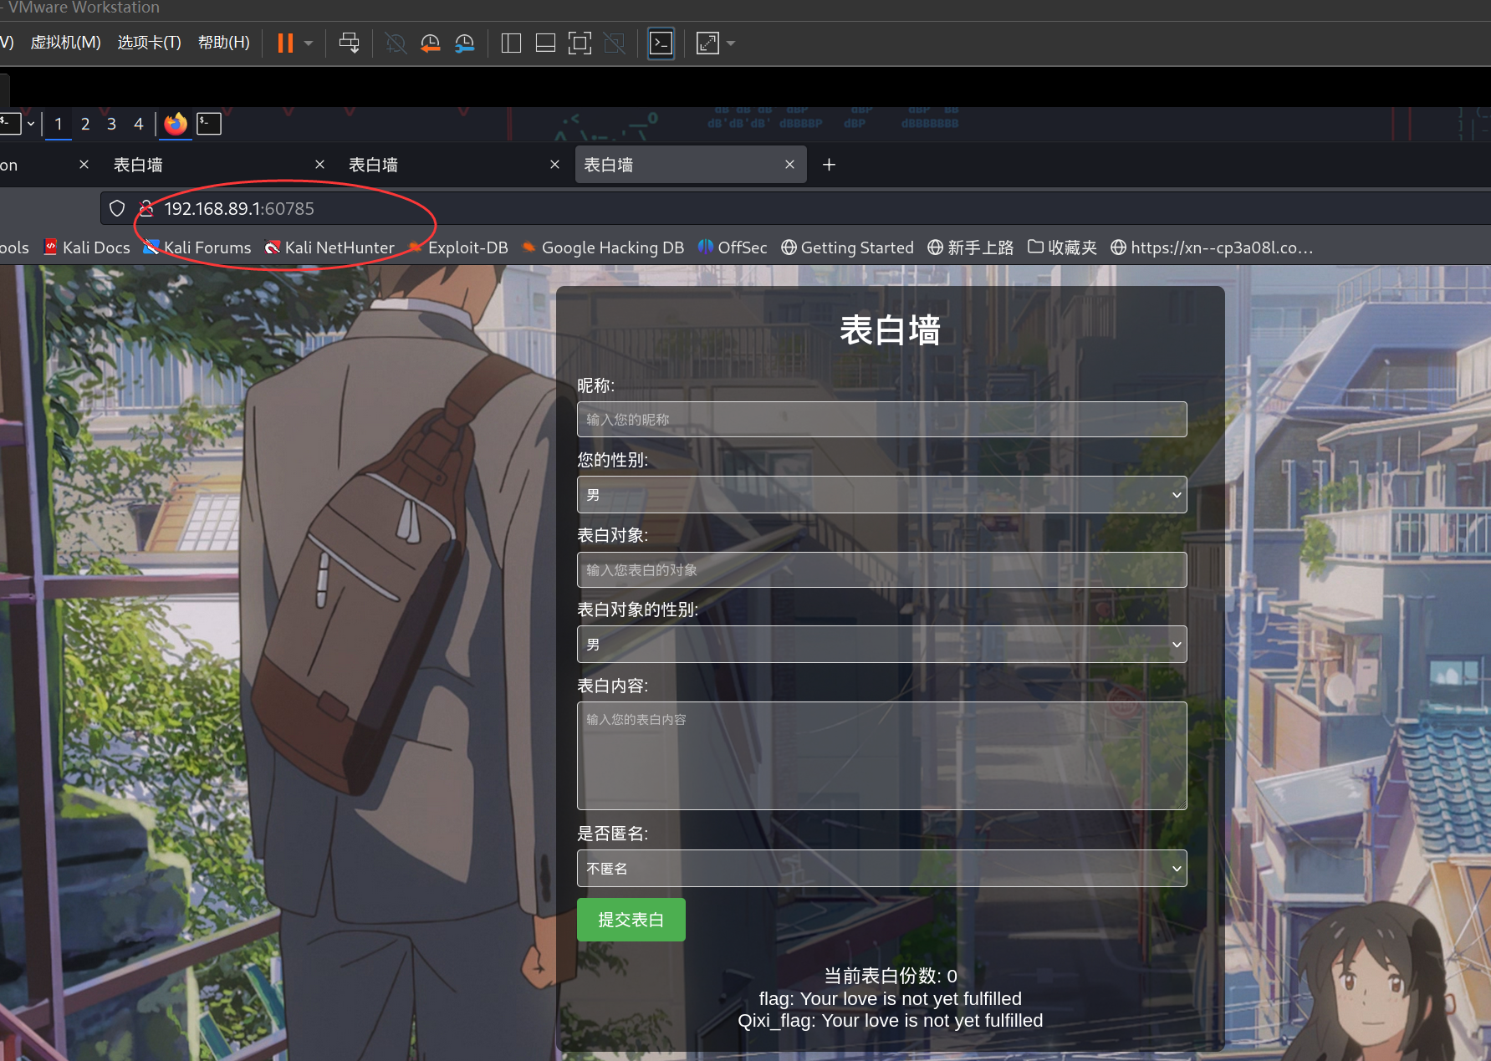Screen dimensions: 1491x1061
Task: Open the Google Hacking DB bookmark
Action: pyautogui.click(x=603, y=247)
